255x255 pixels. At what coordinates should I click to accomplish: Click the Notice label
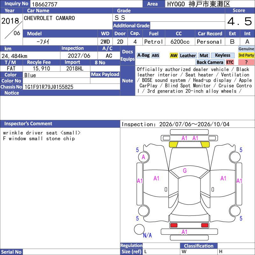(12, 93)
